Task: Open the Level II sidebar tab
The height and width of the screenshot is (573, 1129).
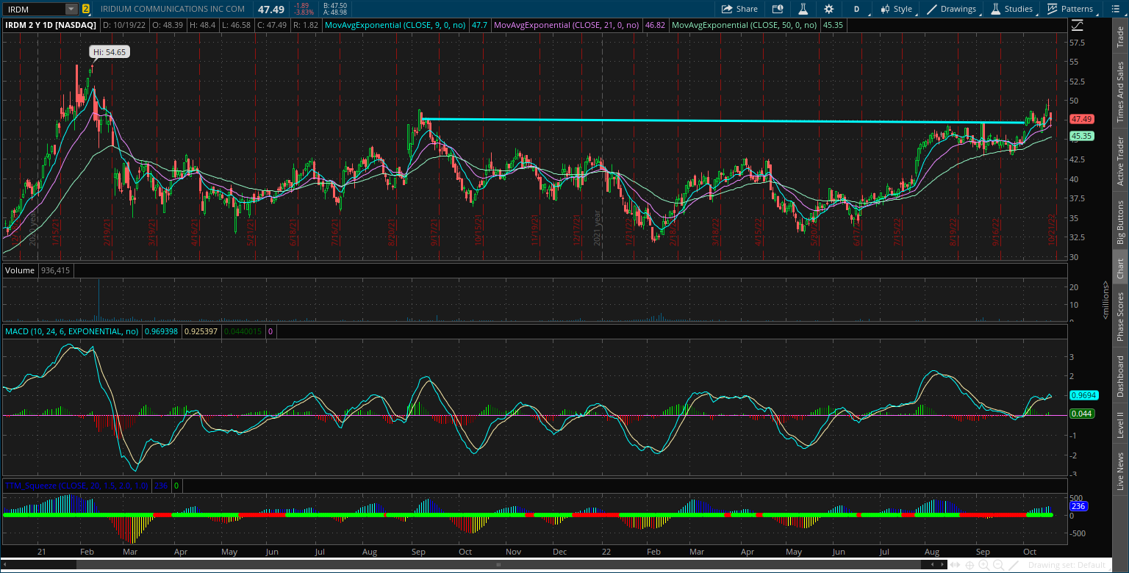Action: tap(1119, 423)
